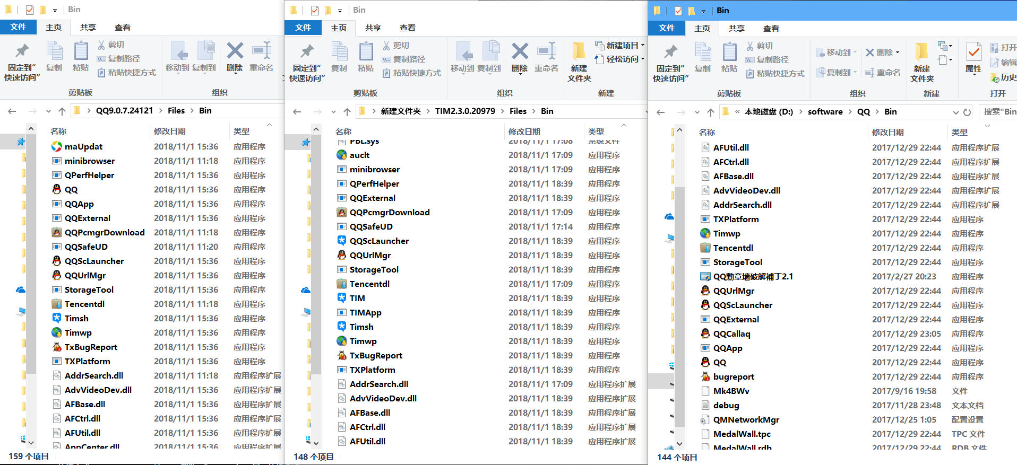
Task: Click TIM2.3.0.20979 breadcrumb in middle window
Action: 465,111
